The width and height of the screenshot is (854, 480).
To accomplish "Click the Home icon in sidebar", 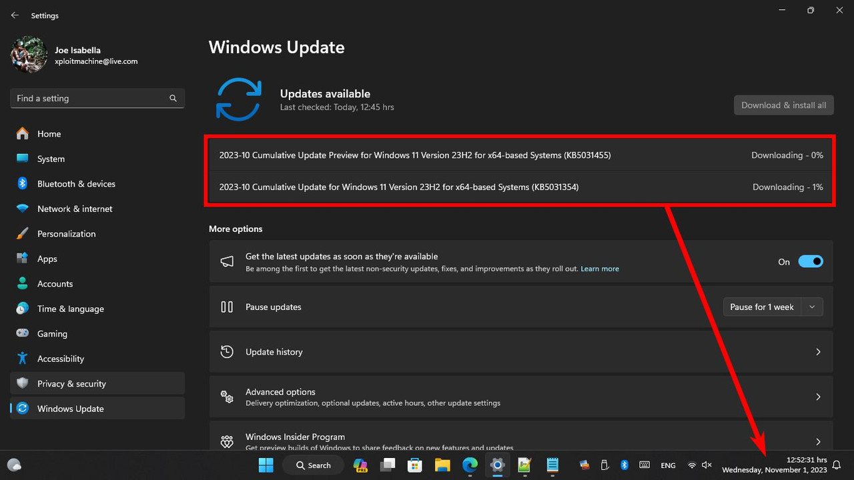I will (23, 133).
